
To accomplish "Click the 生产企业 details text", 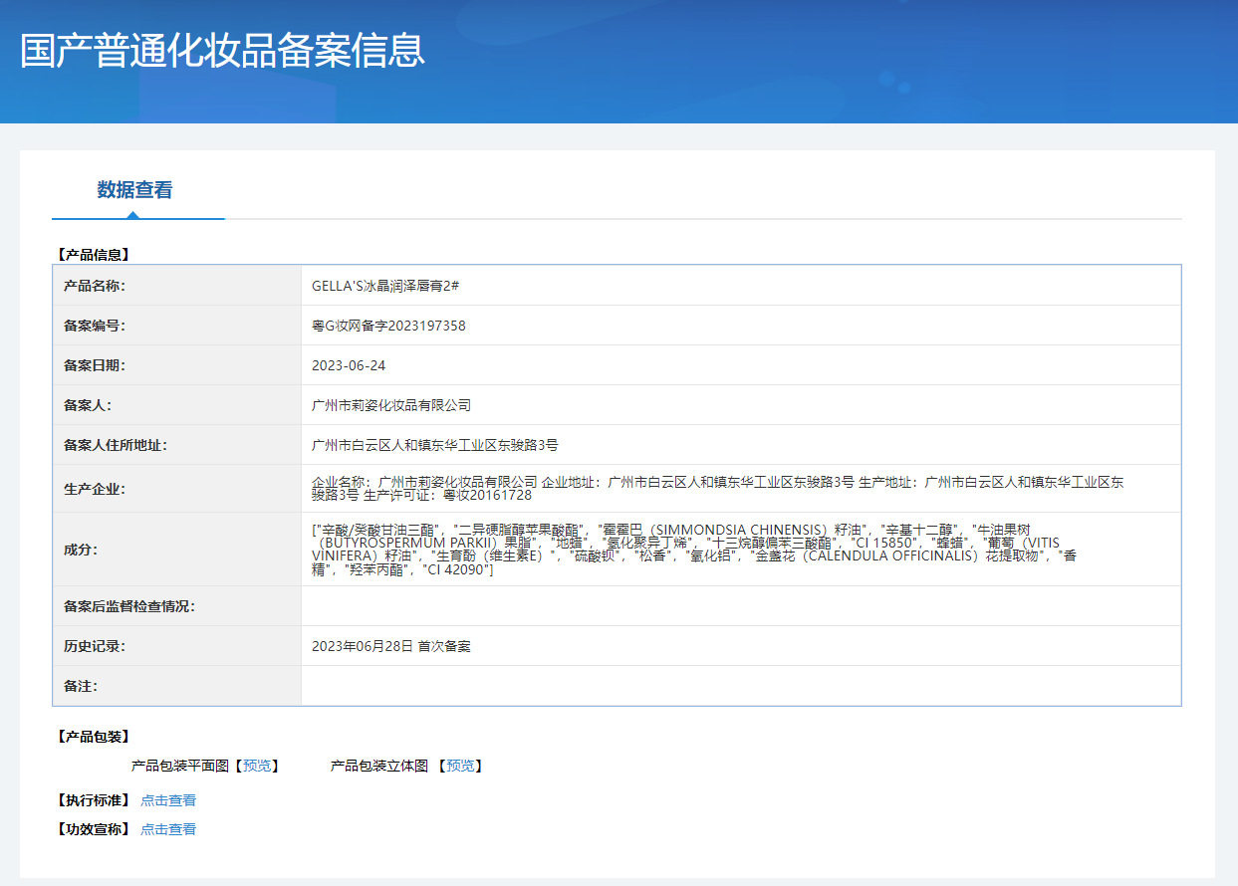I will 717,488.
